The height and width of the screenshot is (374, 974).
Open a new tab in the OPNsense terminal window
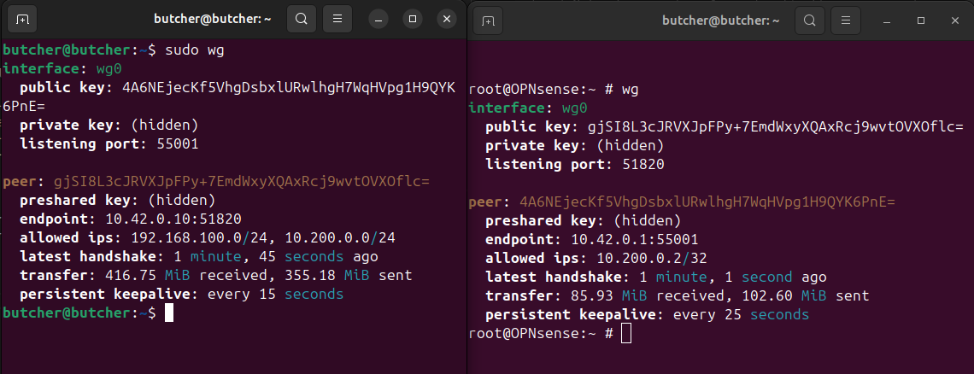[488, 20]
